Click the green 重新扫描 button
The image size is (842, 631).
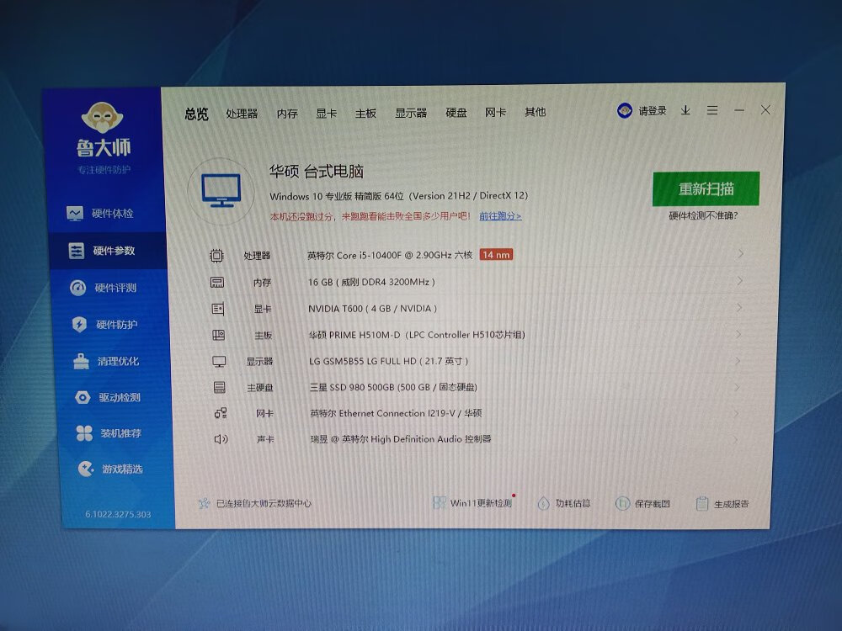tap(706, 188)
